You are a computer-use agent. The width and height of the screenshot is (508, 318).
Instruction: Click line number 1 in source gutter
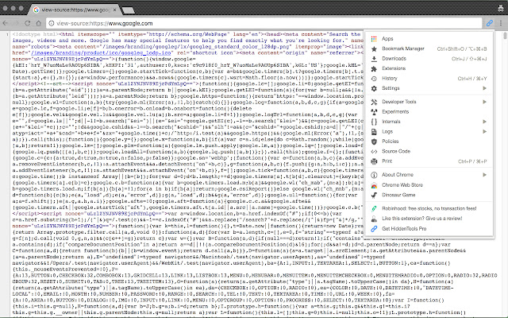coord(6,34)
